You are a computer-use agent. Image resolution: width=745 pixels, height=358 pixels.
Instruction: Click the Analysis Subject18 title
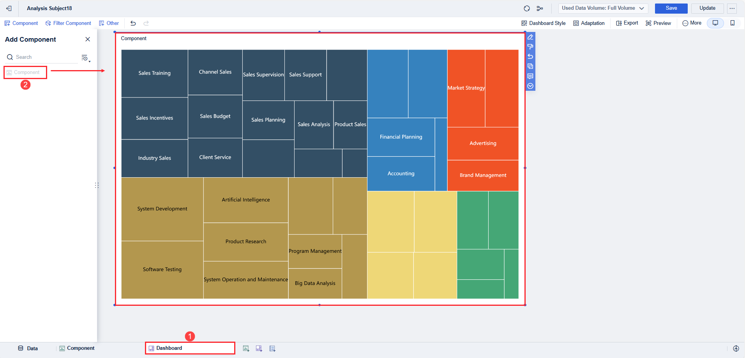(49, 8)
